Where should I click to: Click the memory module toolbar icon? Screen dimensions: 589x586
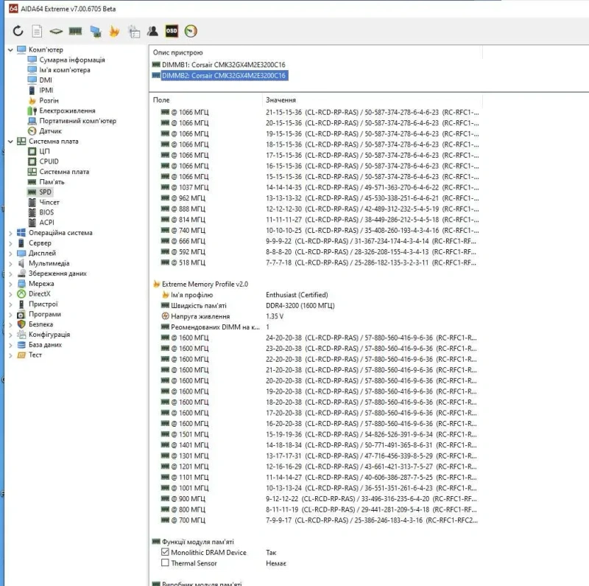click(x=76, y=31)
